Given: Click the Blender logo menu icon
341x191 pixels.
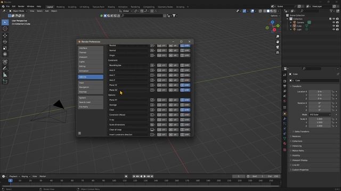Looking at the screenshot, I should (3, 6).
